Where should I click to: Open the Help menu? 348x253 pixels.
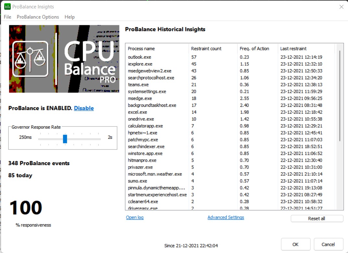point(70,17)
